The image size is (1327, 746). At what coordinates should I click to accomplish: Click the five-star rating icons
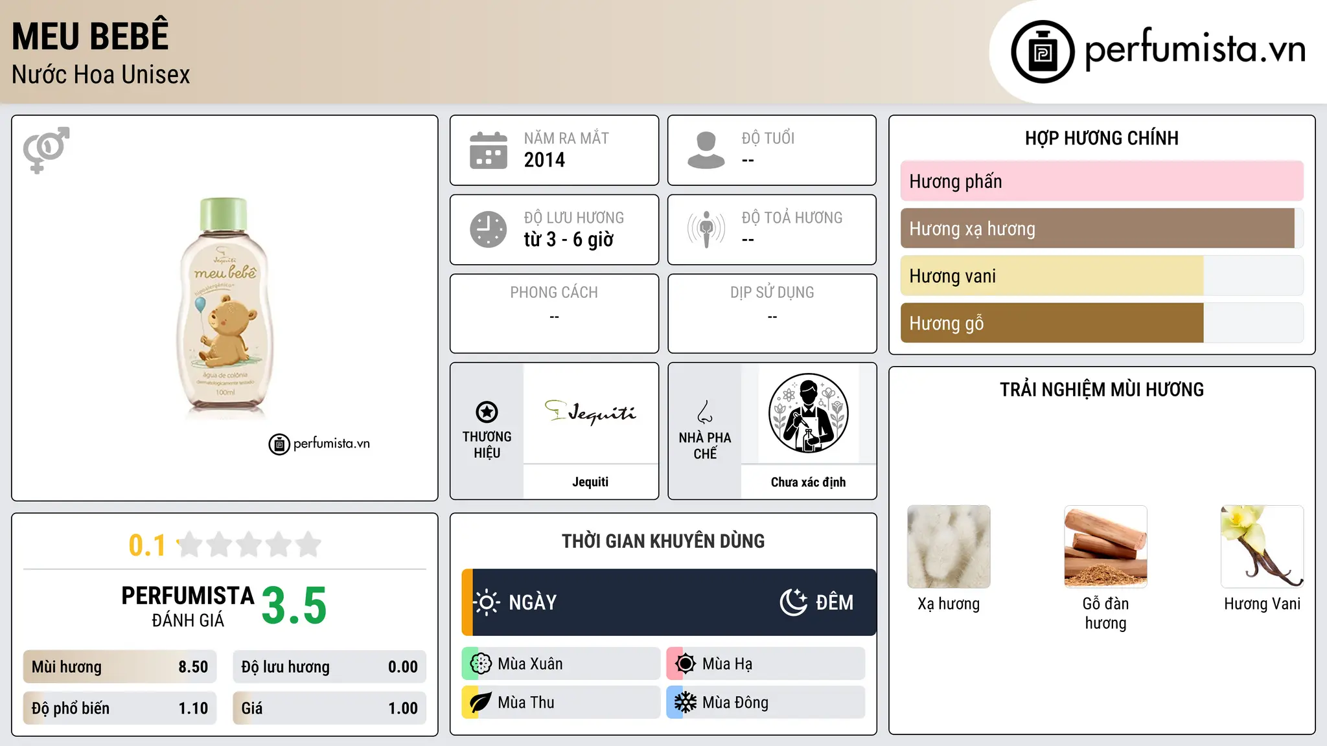point(249,545)
